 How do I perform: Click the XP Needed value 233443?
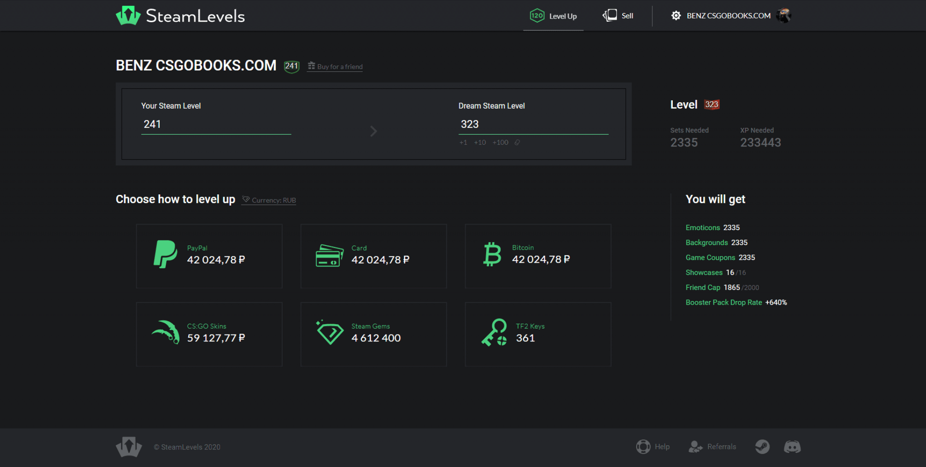[761, 142]
